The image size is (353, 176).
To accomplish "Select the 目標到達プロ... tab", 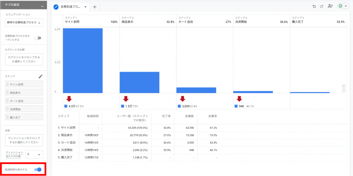I will point(70,7).
